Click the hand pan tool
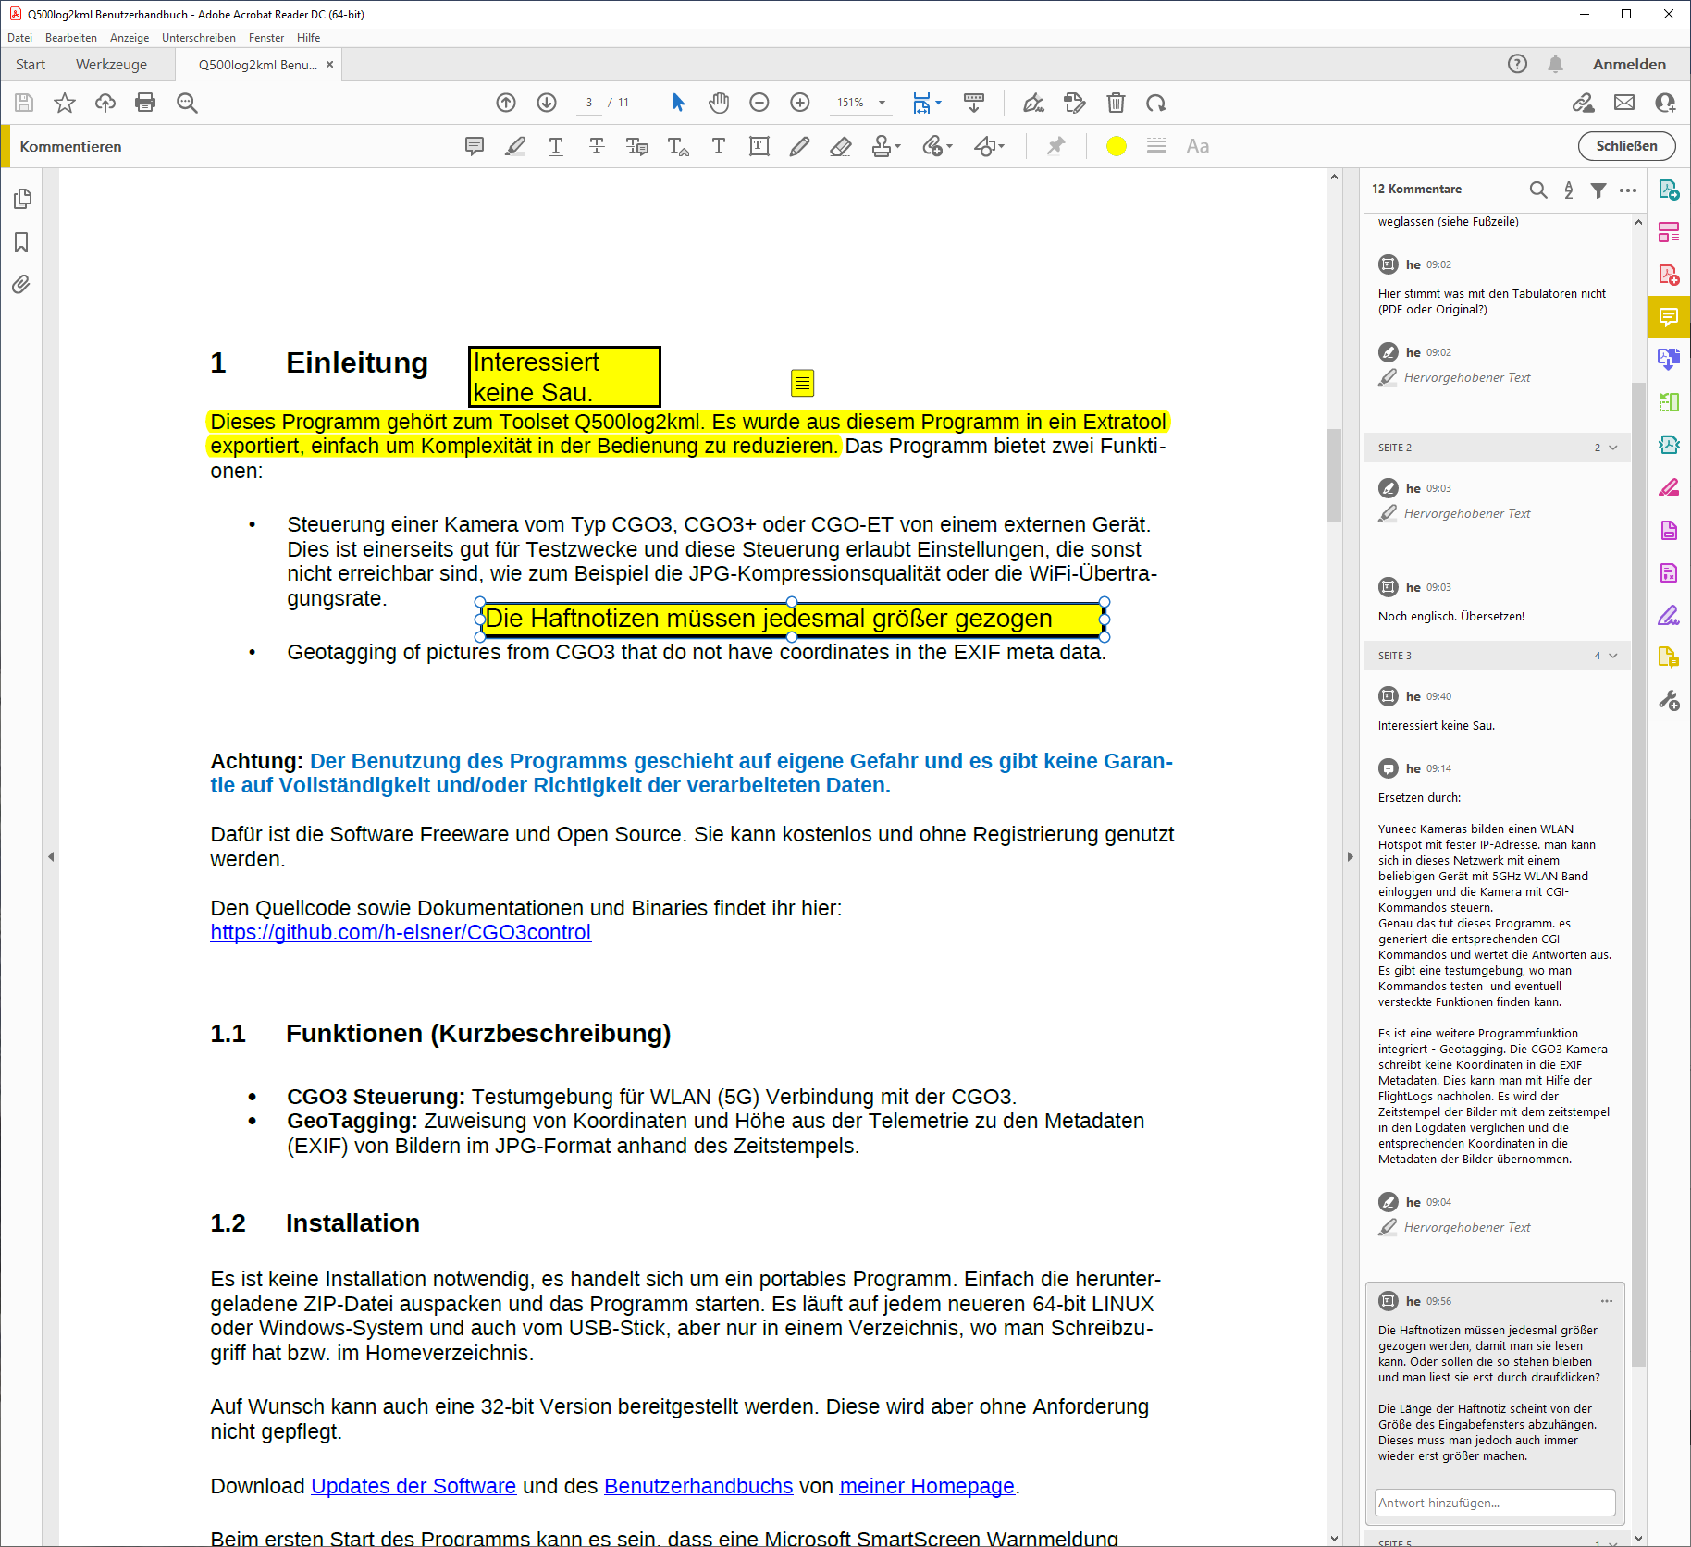The image size is (1691, 1547). click(x=719, y=103)
